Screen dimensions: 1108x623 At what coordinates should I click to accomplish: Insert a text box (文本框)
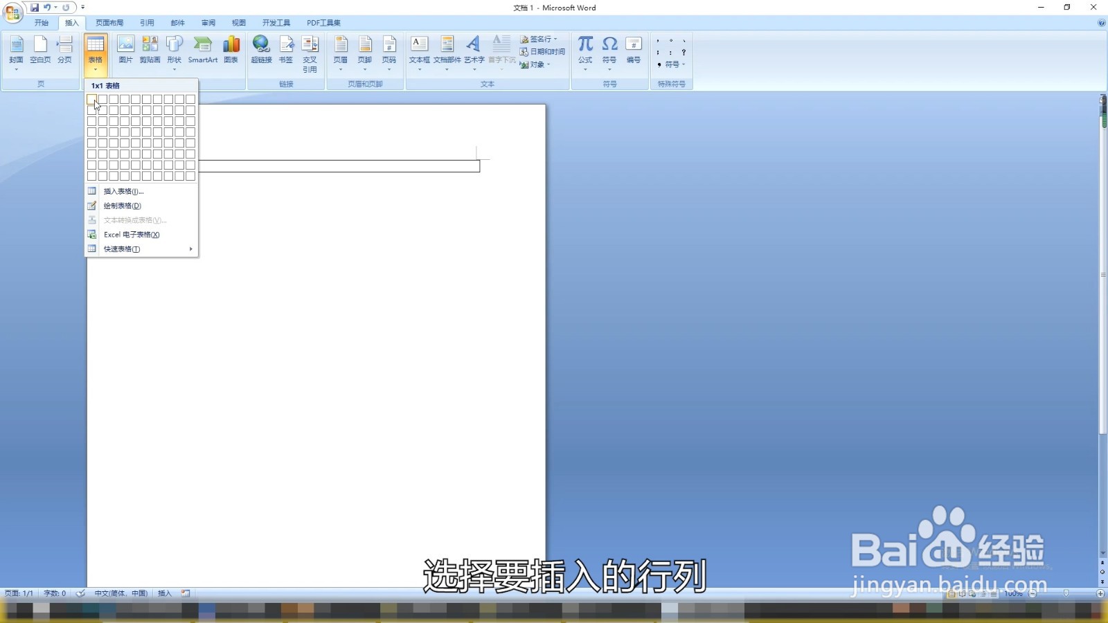coord(419,53)
